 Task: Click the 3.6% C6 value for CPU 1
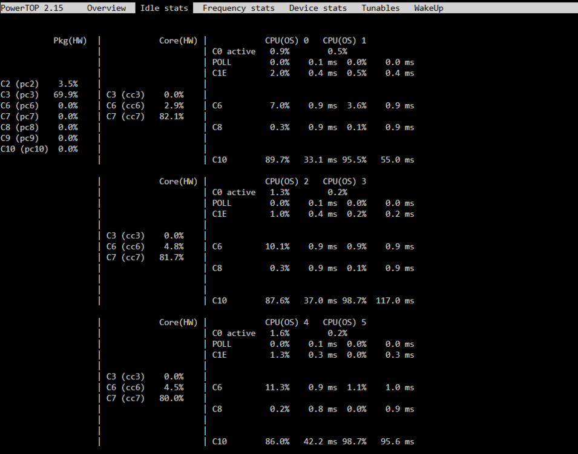pos(356,106)
